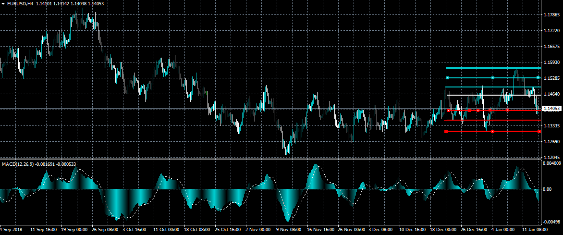Select the leftmost handle on the upper red line
This screenshot has width=563, height=235.
click(449, 111)
